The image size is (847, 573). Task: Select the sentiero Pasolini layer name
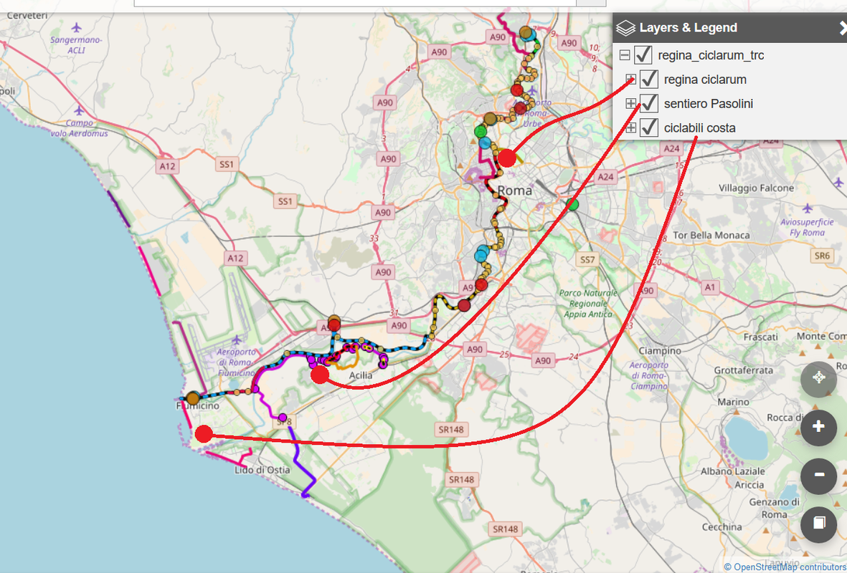coord(708,104)
